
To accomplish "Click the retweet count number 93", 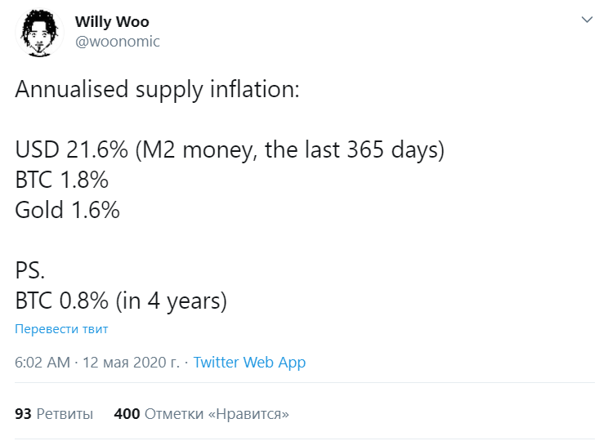I will pyautogui.click(x=23, y=414).
